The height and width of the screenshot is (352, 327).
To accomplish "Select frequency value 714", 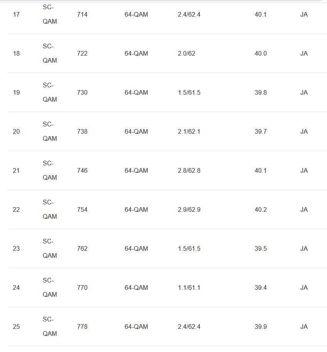I will coord(82,15).
